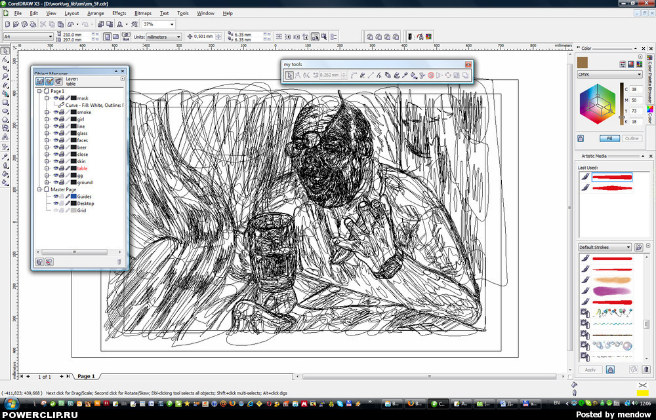Click the hexagonal CMYK color picker
The image size is (656, 420).
(598, 104)
